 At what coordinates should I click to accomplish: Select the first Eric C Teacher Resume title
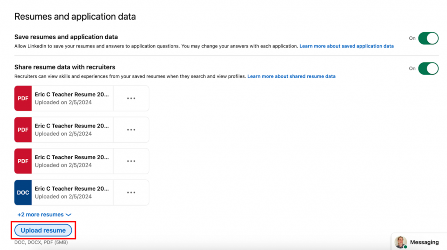[72, 94]
